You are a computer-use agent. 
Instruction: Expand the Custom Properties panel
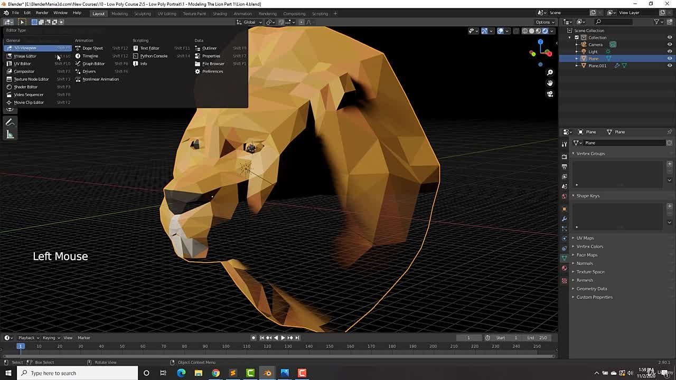(x=574, y=297)
